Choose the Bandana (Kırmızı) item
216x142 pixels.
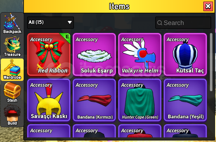[94, 100]
